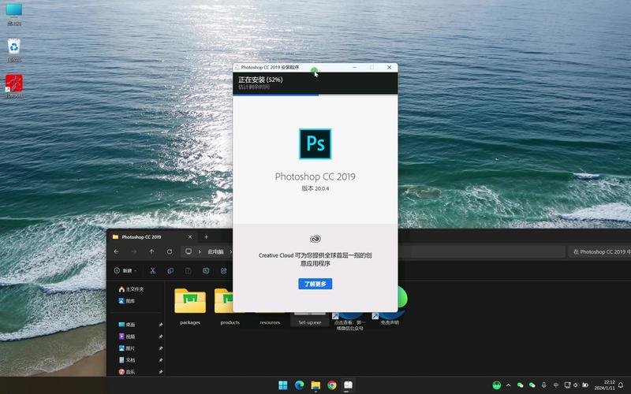This screenshot has height=394, width=631.
Task: Click the Creative Cloud icon in installer
Action: (315, 239)
